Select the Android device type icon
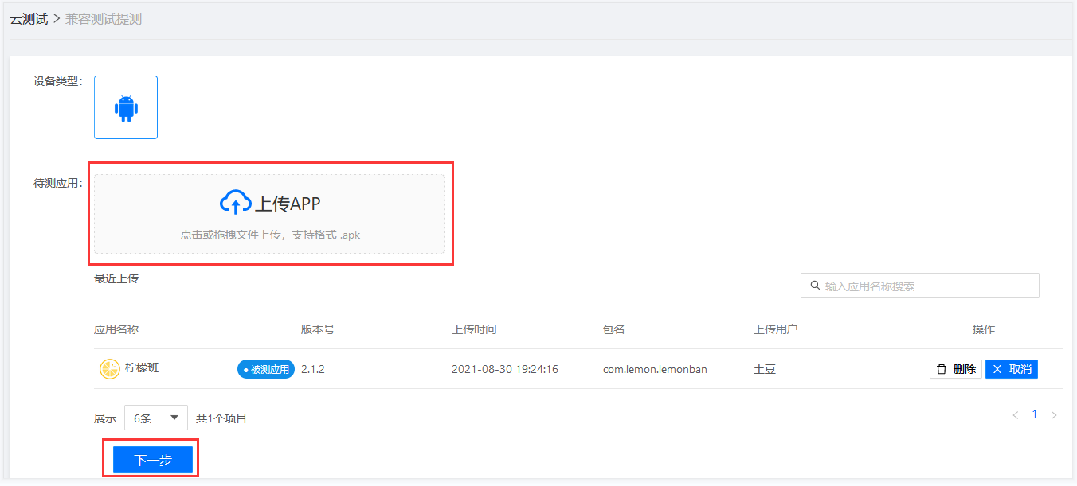 tap(126, 107)
